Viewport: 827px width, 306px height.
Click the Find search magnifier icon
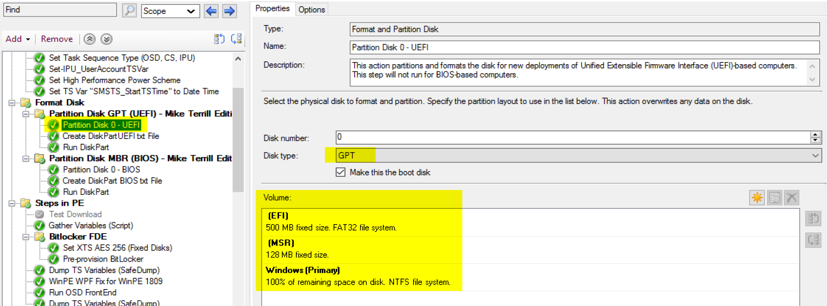(x=129, y=11)
